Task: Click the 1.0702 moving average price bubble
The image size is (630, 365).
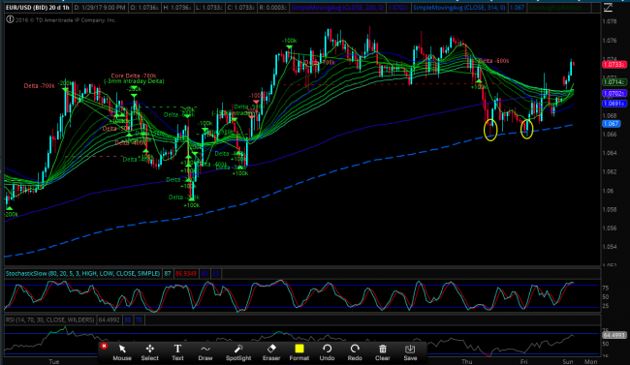Action: 614,94
